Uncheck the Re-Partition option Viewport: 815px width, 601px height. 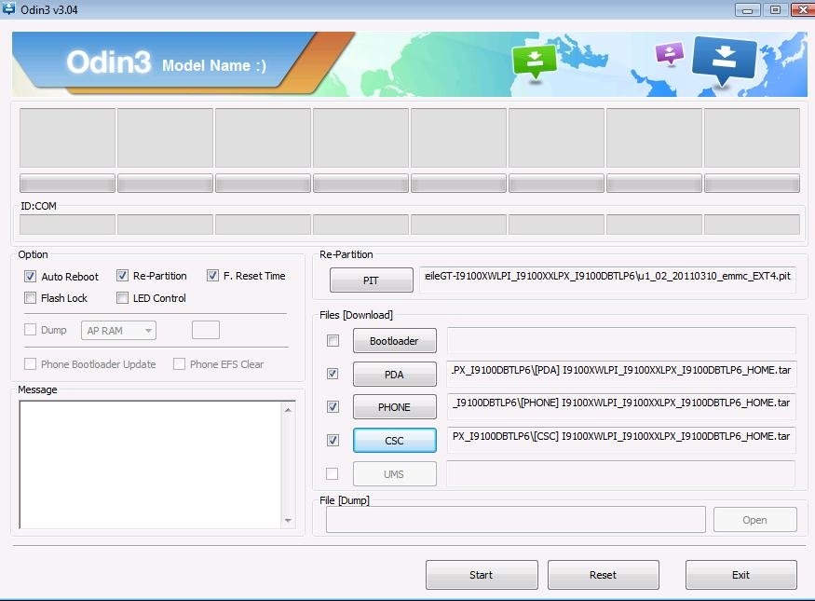(x=122, y=276)
